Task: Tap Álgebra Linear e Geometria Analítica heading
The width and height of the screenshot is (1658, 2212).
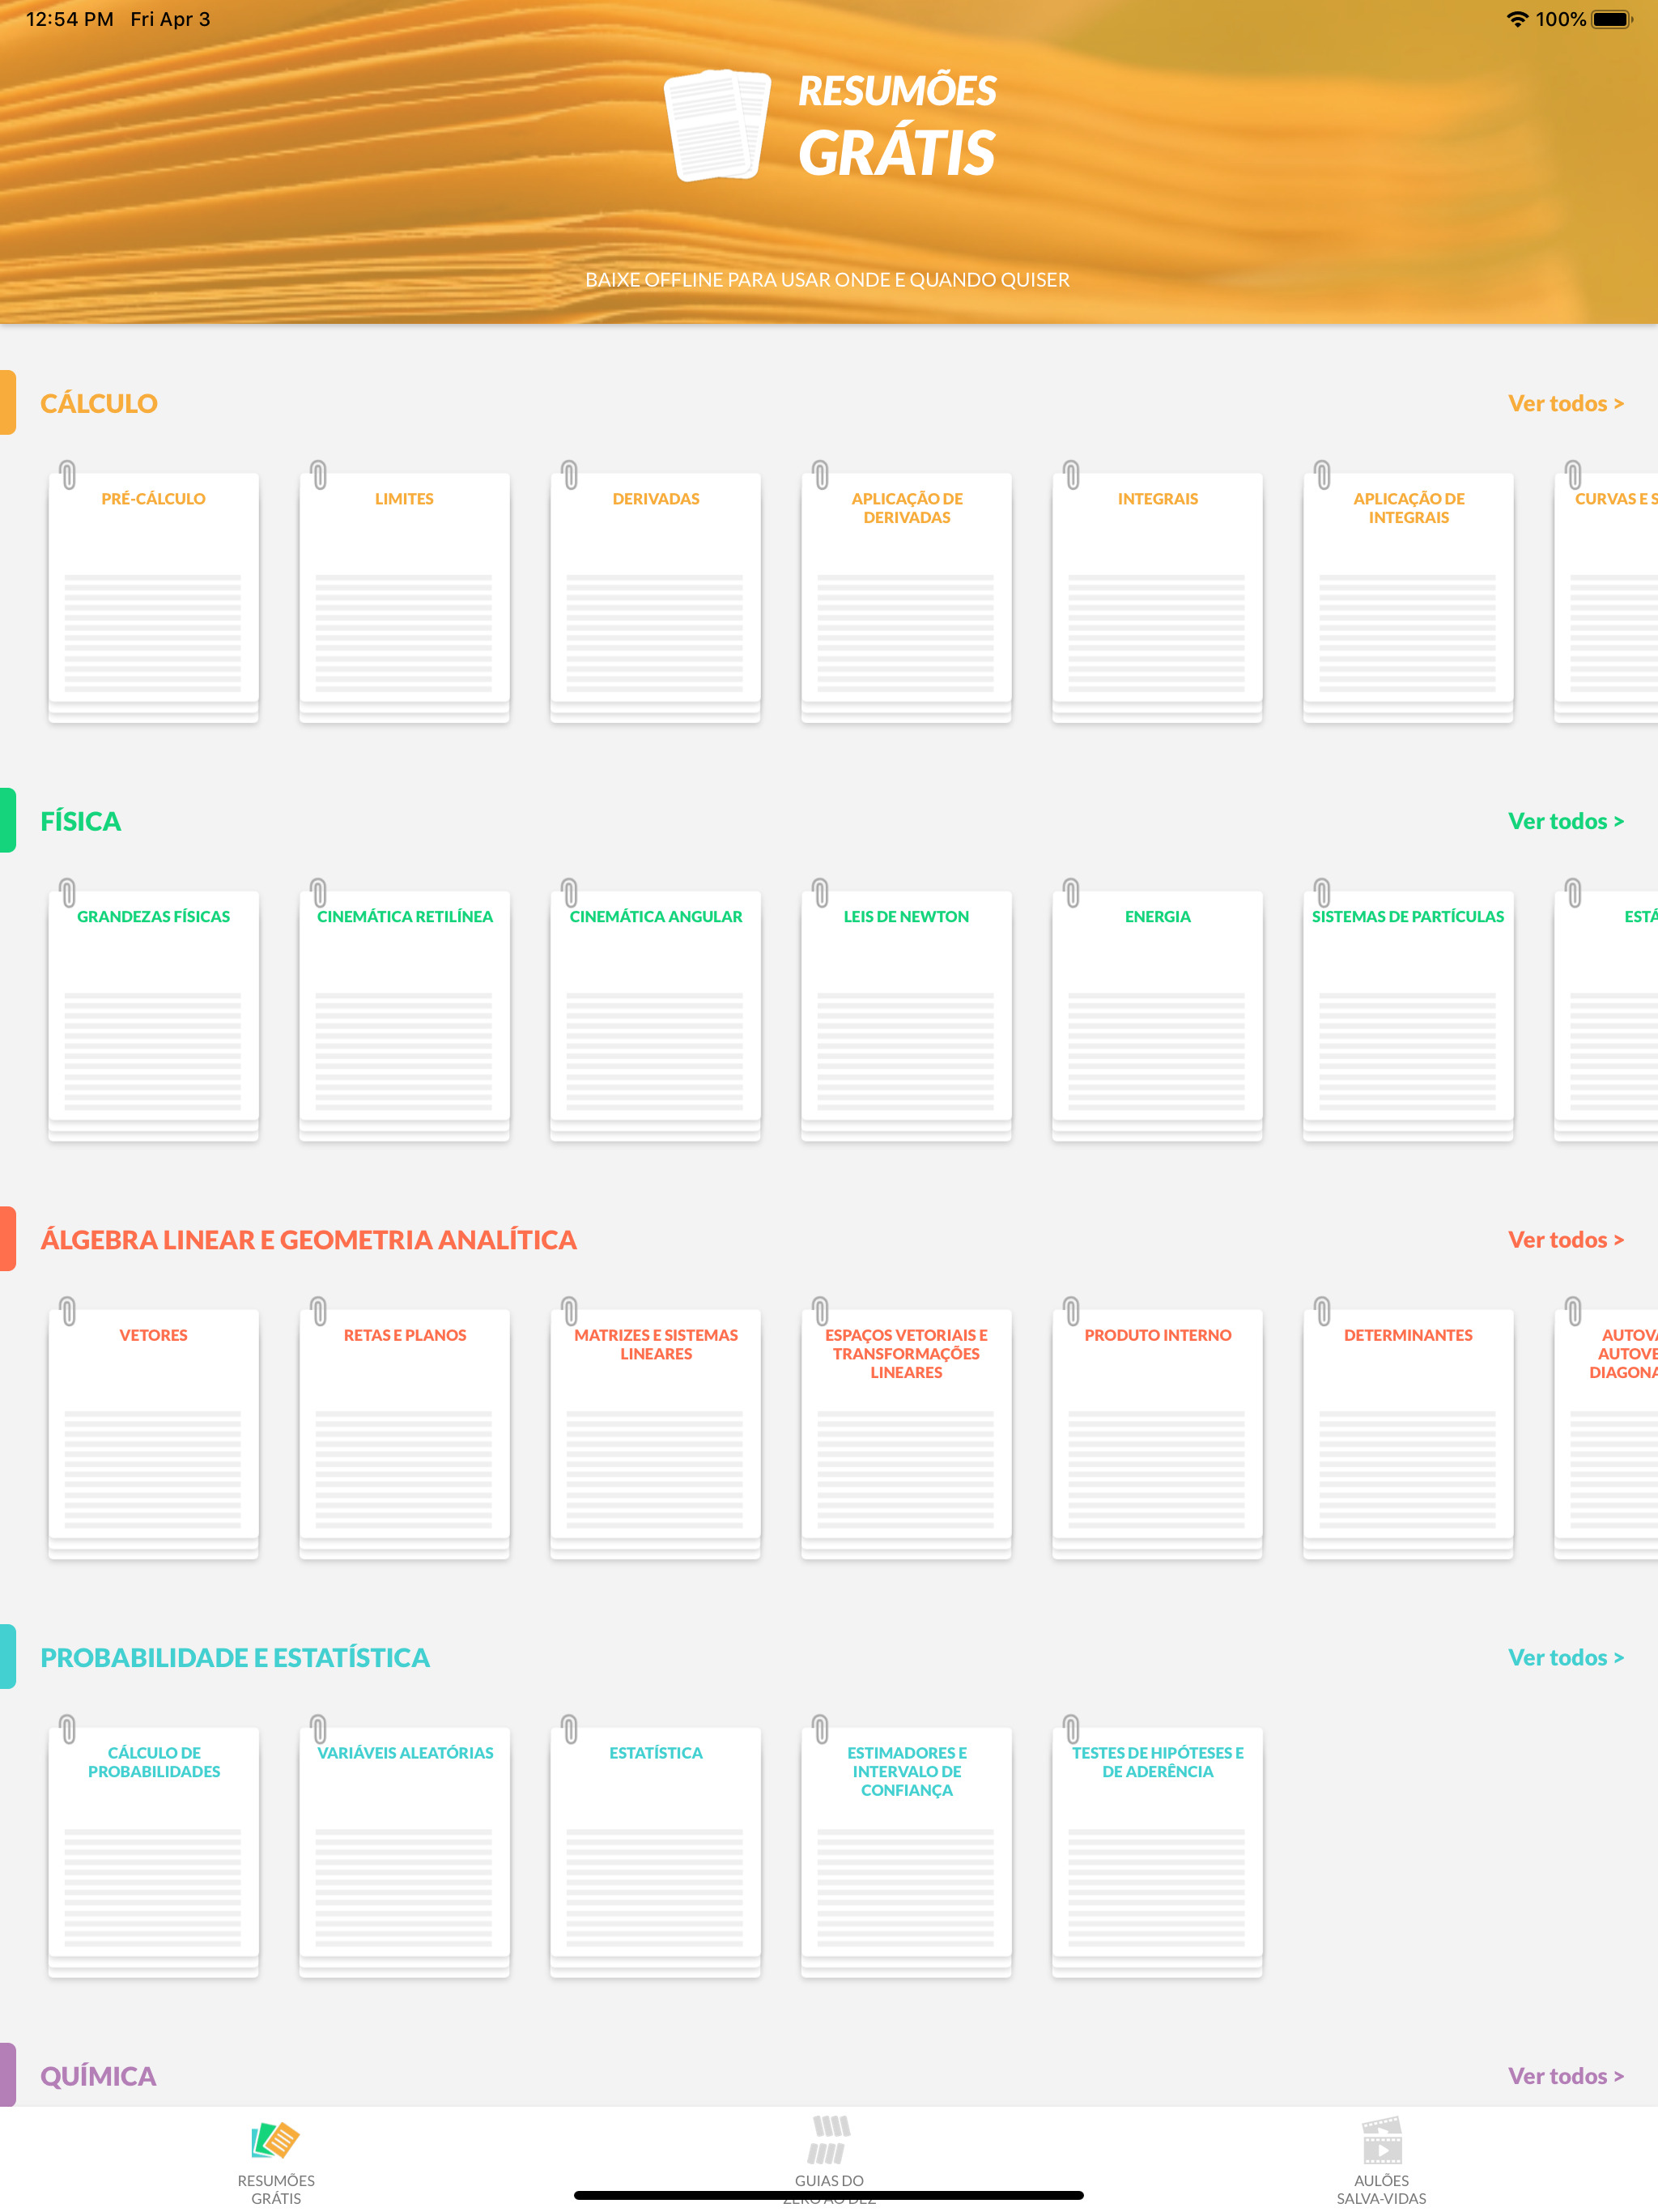Action: [x=308, y=1240]
